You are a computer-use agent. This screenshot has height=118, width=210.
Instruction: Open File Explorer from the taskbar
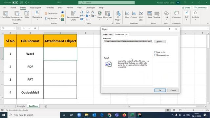coord(87,115)
